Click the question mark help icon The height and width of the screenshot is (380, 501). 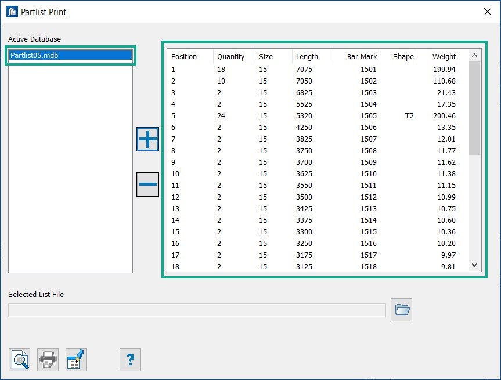(x=130, y=360)
